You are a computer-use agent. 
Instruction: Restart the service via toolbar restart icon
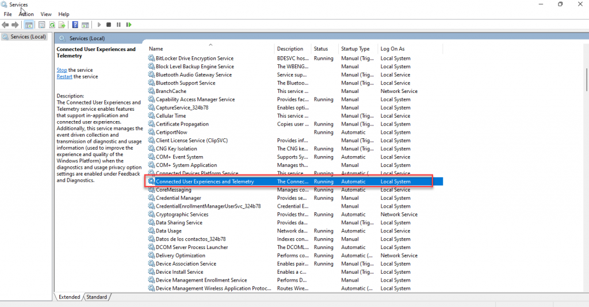coord(129,25)
